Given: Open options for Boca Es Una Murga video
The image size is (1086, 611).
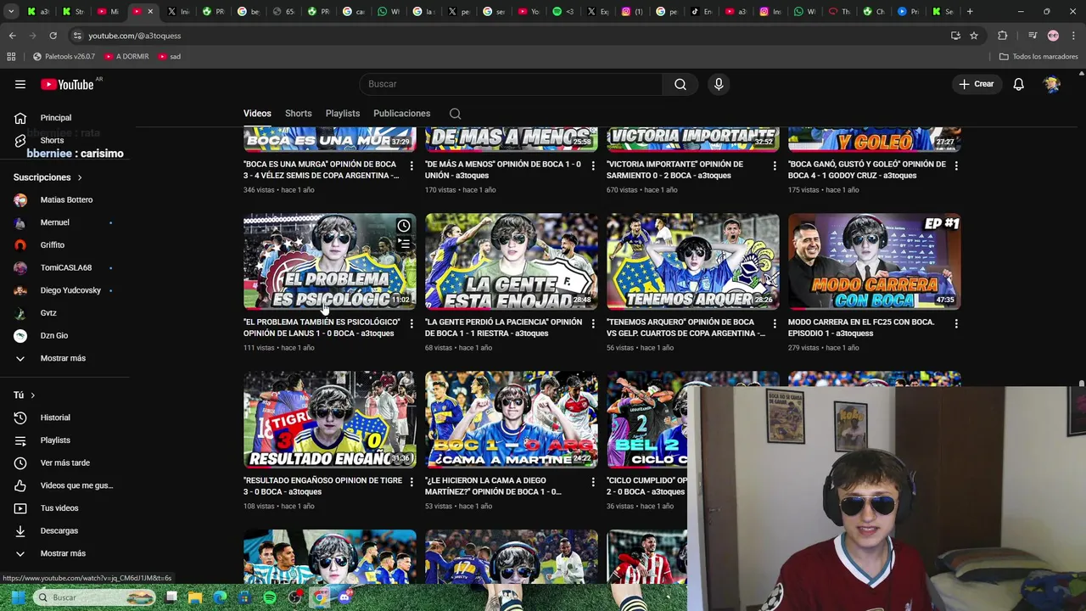Looking at the screenshot, I should click(411, 165).
